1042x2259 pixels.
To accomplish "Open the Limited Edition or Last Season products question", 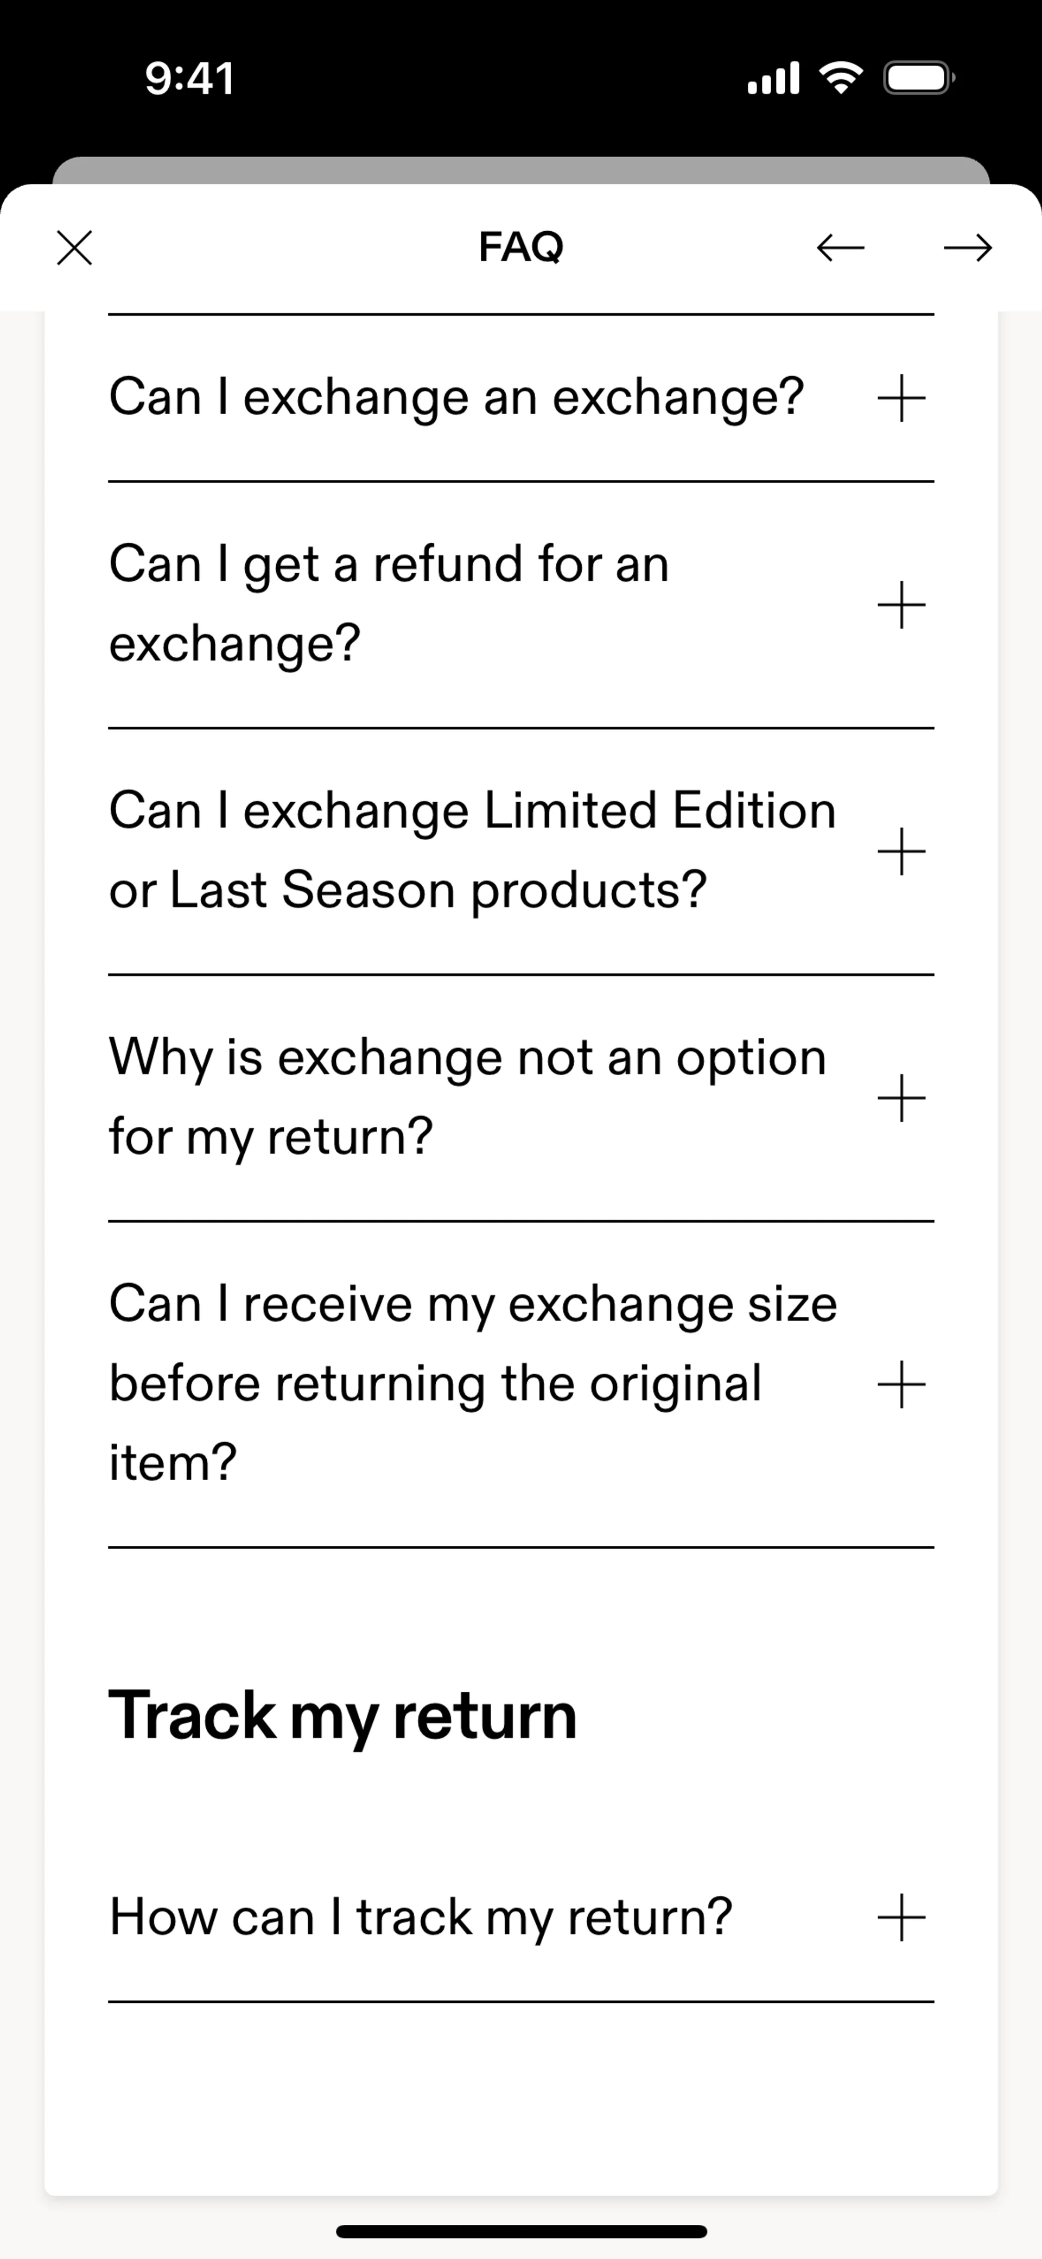I will pos(472,850).
